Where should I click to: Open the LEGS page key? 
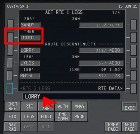[29, 117]
